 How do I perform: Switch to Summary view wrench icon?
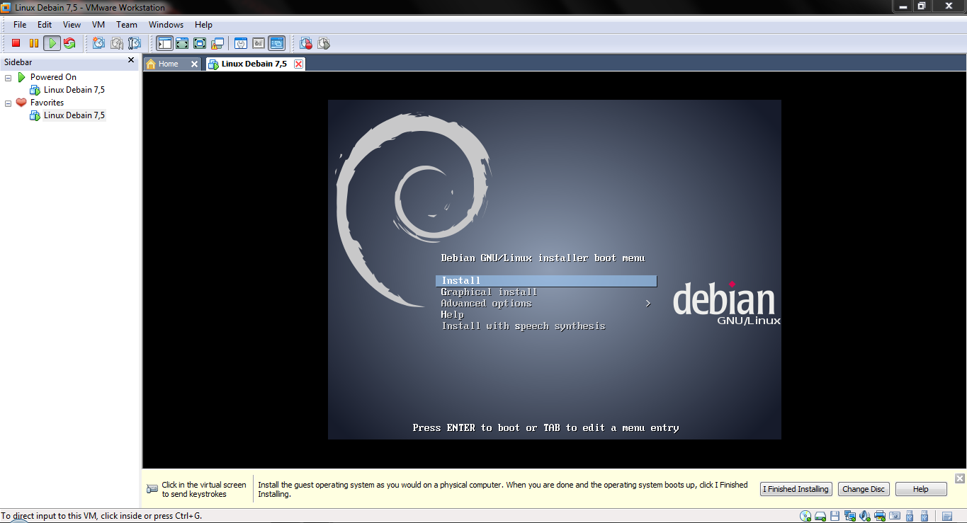pyautogui.click(x=241, y=43)
